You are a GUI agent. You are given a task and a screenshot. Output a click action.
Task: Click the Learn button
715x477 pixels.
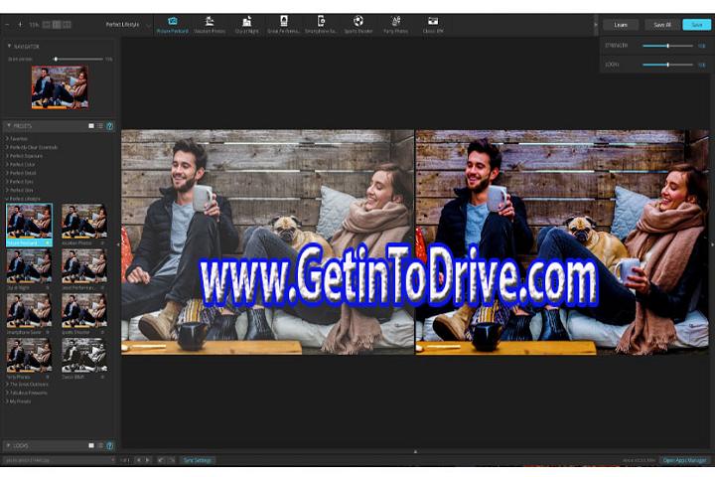[621, 25]
